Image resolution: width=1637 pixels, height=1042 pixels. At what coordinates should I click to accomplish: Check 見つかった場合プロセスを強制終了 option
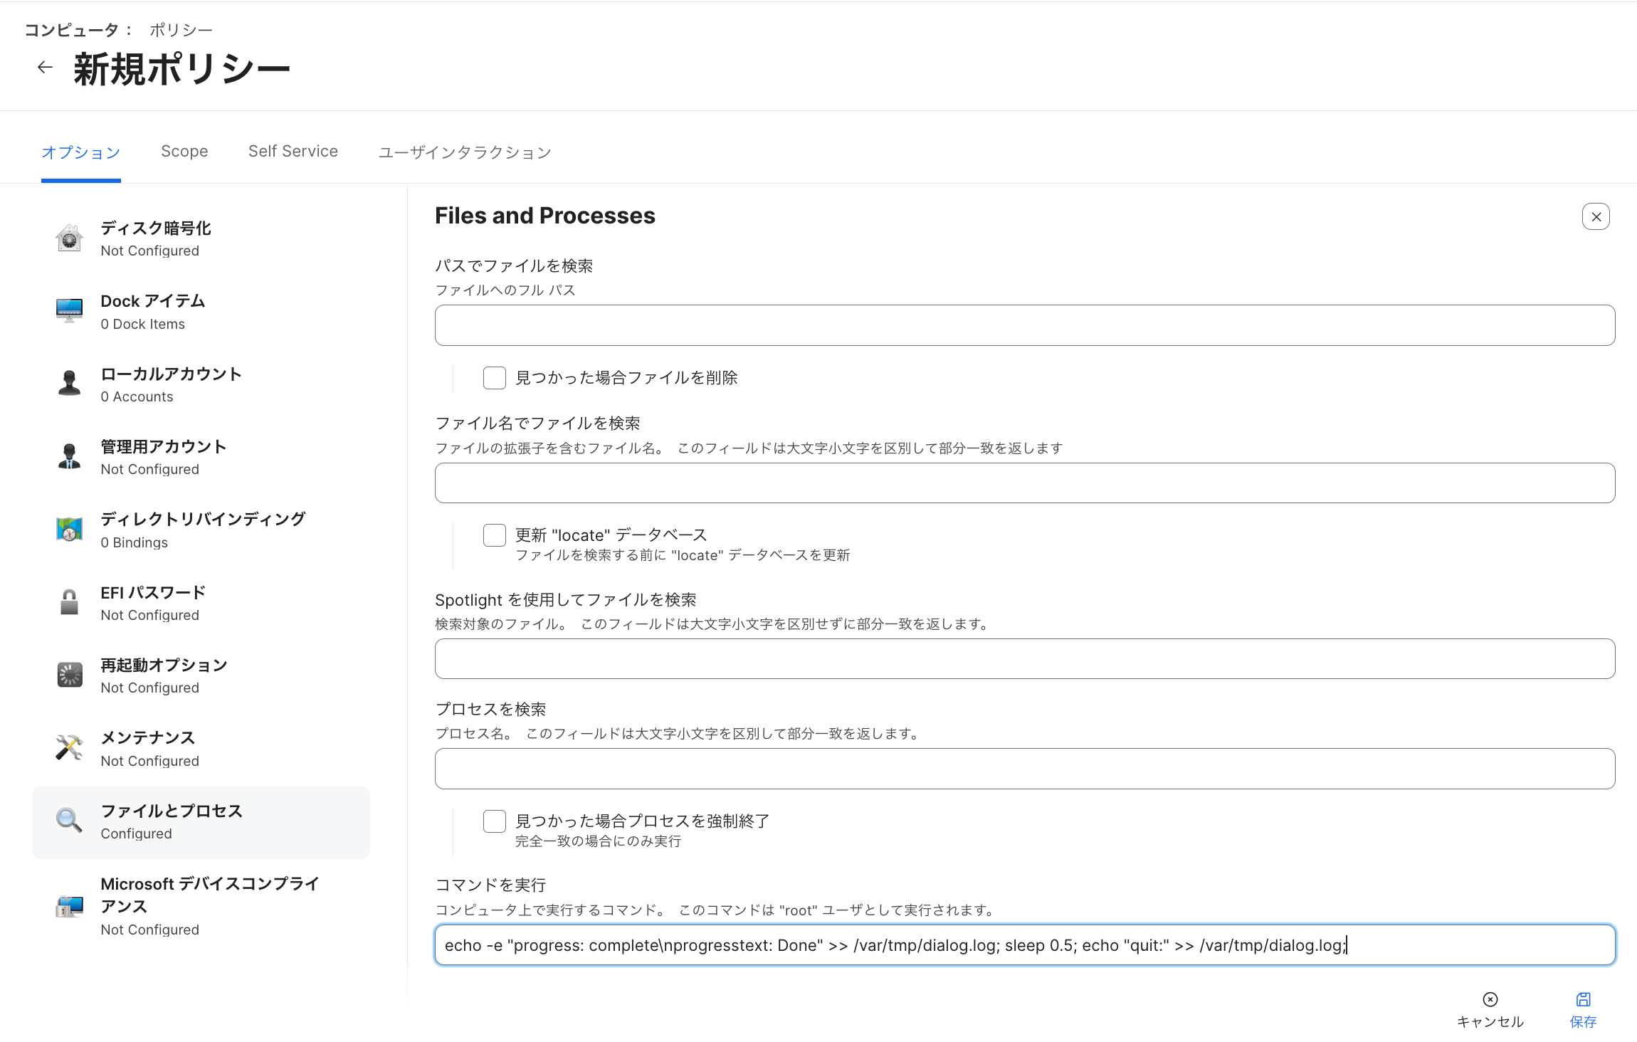pyautogui.click(x=495, y=821)
